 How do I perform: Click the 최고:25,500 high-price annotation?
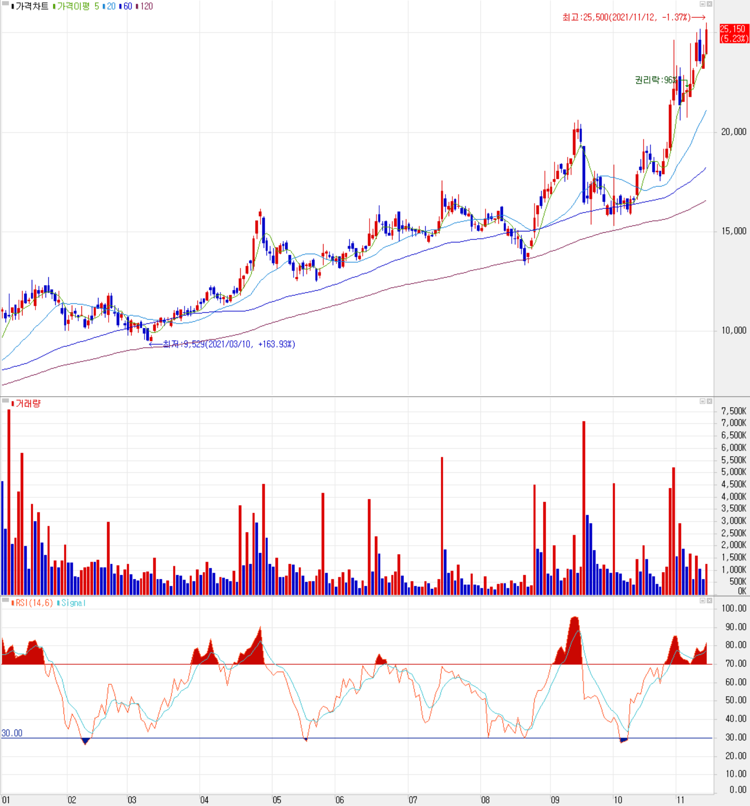pos(634,17)
